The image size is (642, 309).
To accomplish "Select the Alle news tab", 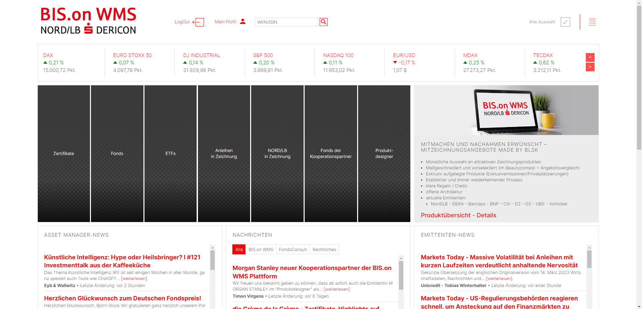I will coord(239,249).
